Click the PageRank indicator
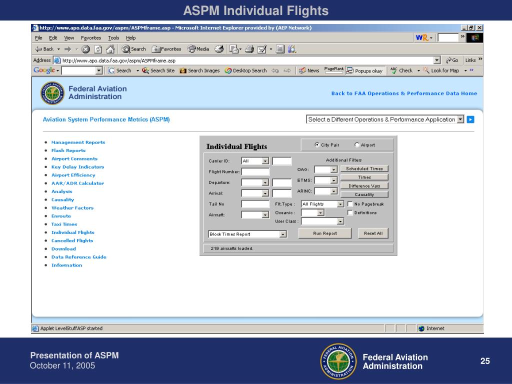Image resolution: width=512 pixels, height=384 pixels. click(x=333, y=70)
